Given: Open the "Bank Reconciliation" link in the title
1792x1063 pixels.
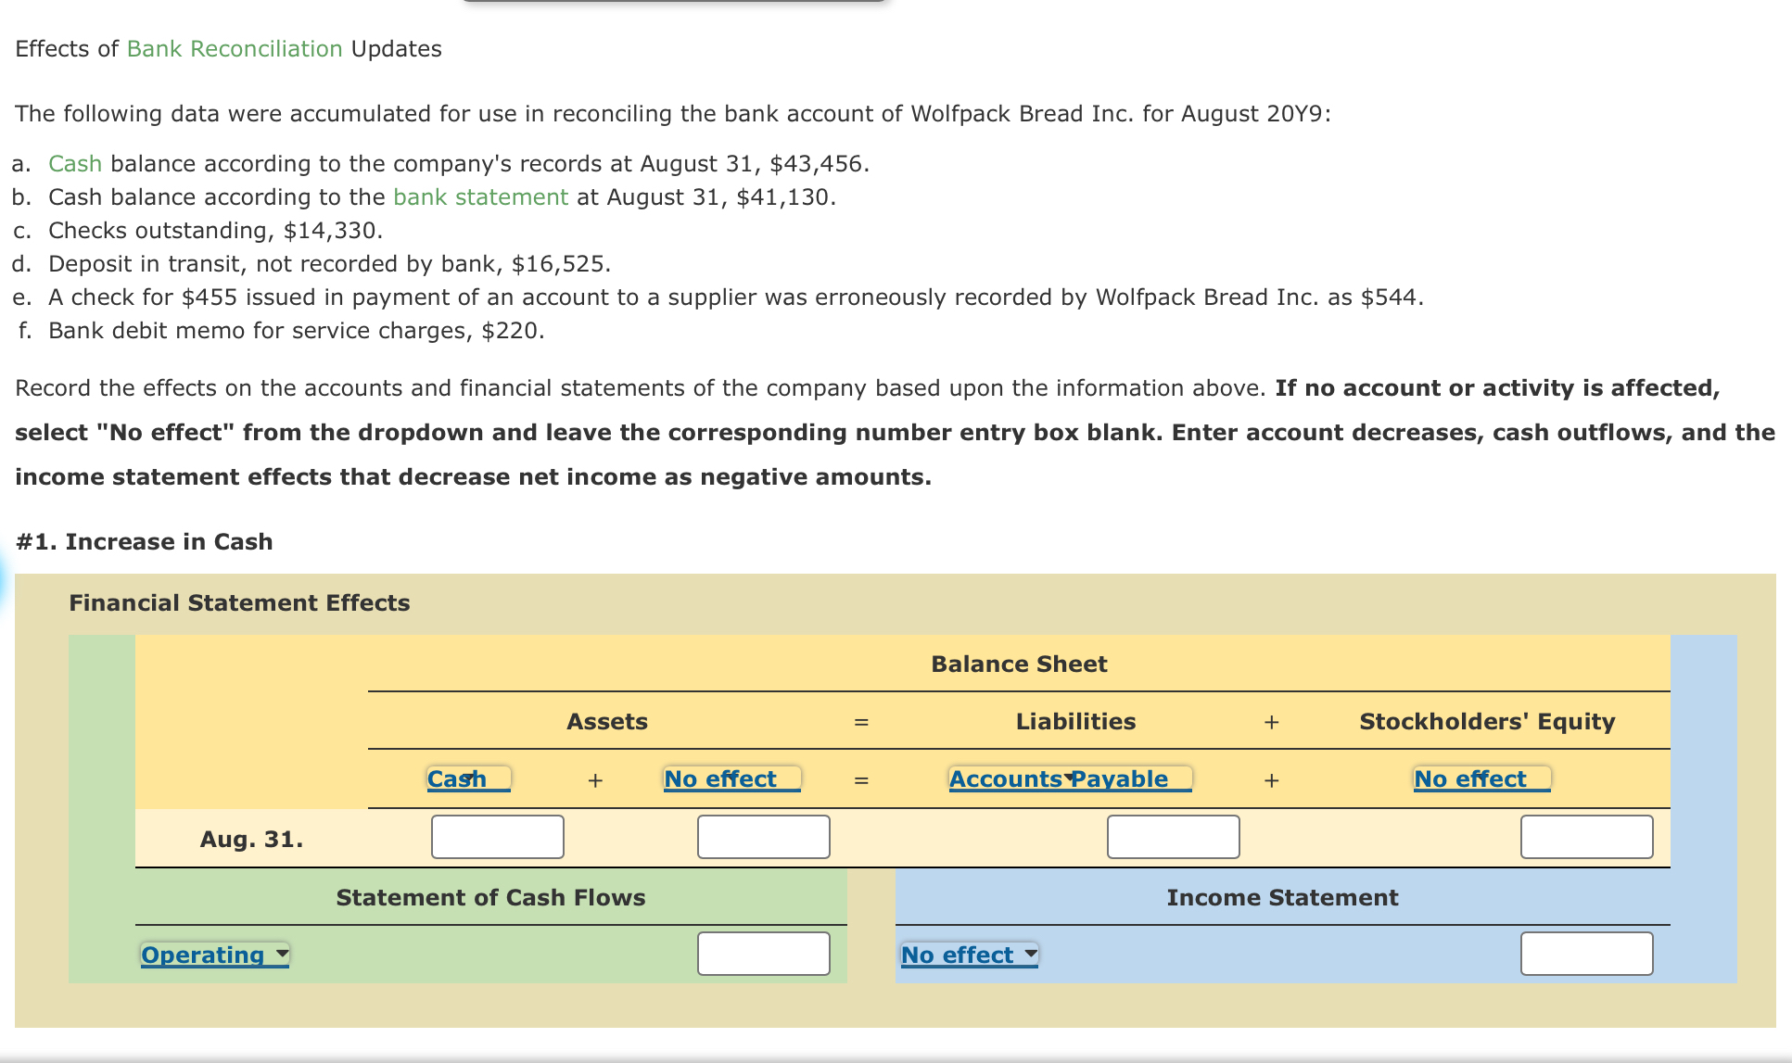Looking at the screenshot, I should [233, 48].
